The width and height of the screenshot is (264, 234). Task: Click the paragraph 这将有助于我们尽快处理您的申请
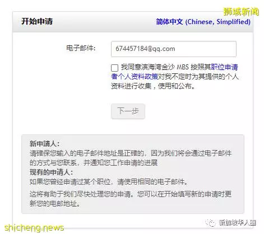[x=131, y=199]
